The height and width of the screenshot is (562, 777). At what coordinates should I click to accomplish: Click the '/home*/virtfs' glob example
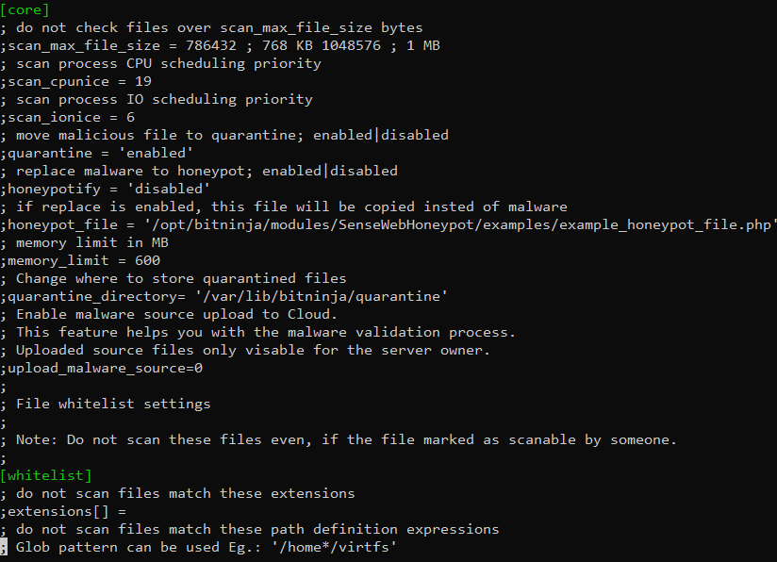click(x=334, y=547)
